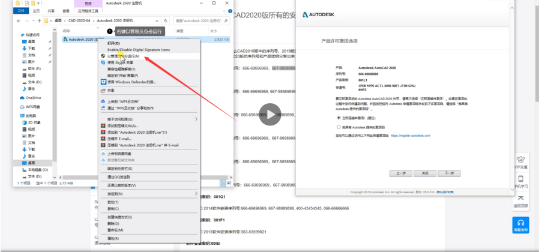The image size is (539, 252).
Task: Expand the 授予访问权限(G) submenu arrow
Action: tap(196, 119)
